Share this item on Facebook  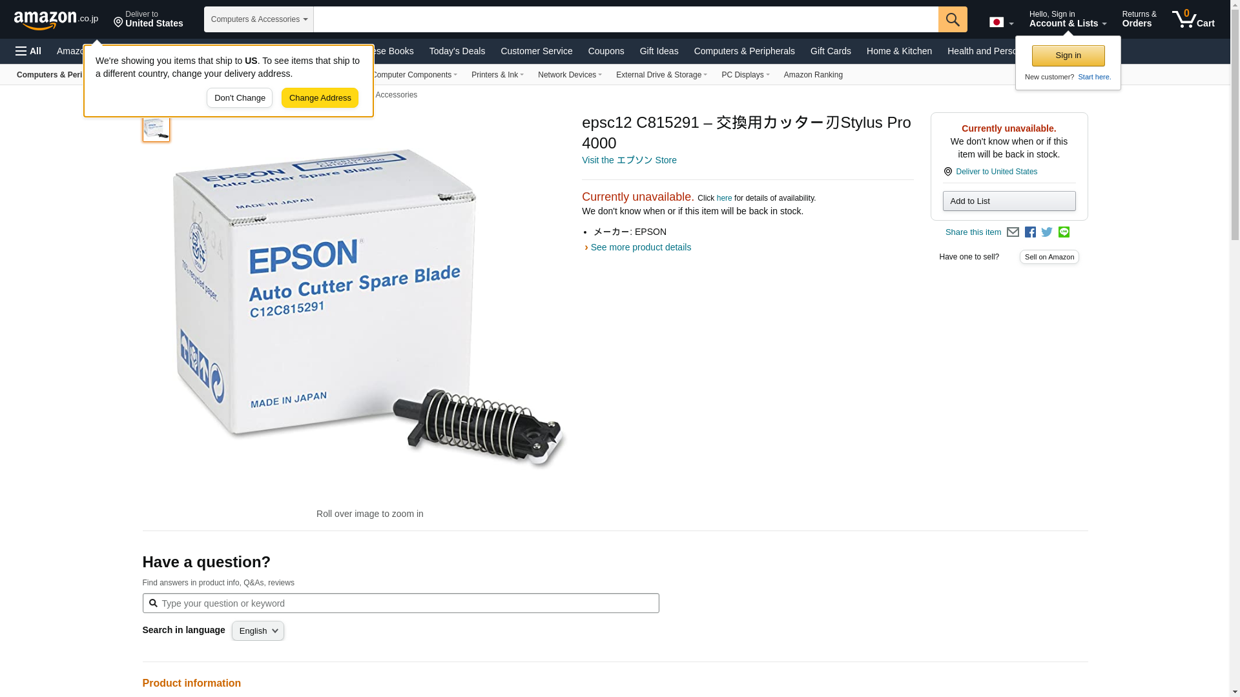coord(1030,232)
